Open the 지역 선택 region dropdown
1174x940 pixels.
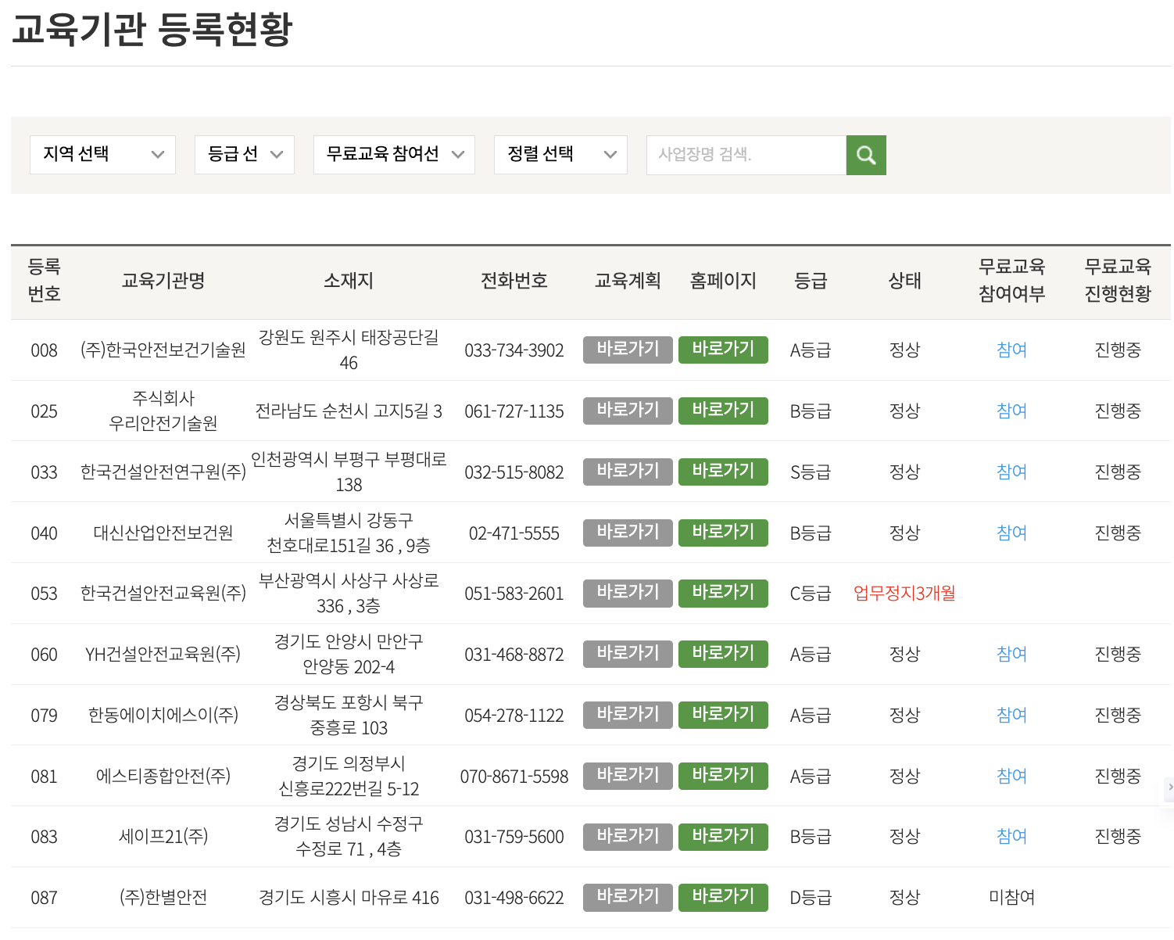[102, 154]
